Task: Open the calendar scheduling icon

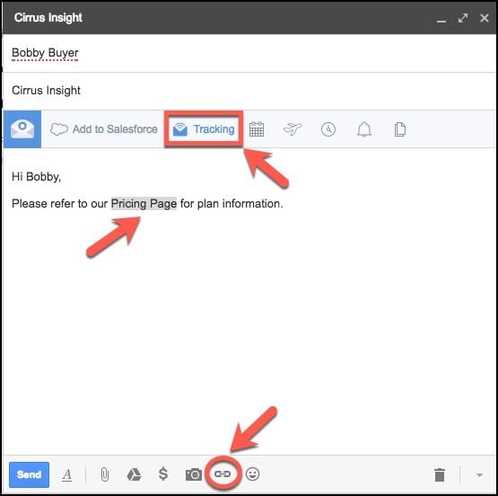Action: (x=257, y=129)
